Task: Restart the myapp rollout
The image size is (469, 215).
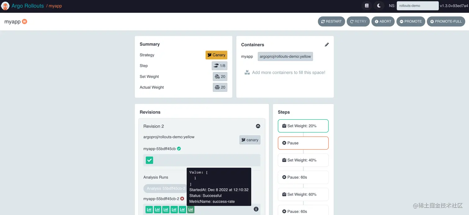Action: tap(331, 21)
